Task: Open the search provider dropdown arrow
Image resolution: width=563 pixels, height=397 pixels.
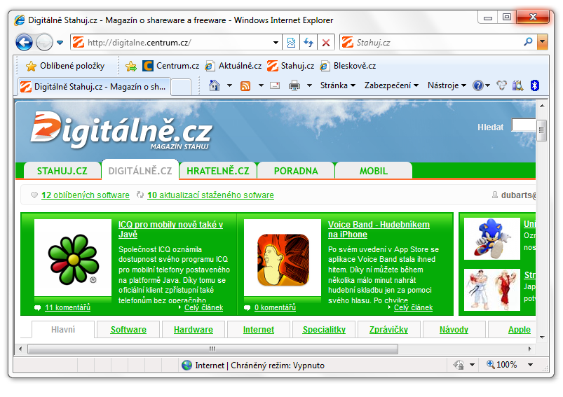Action: click(542, 42)
